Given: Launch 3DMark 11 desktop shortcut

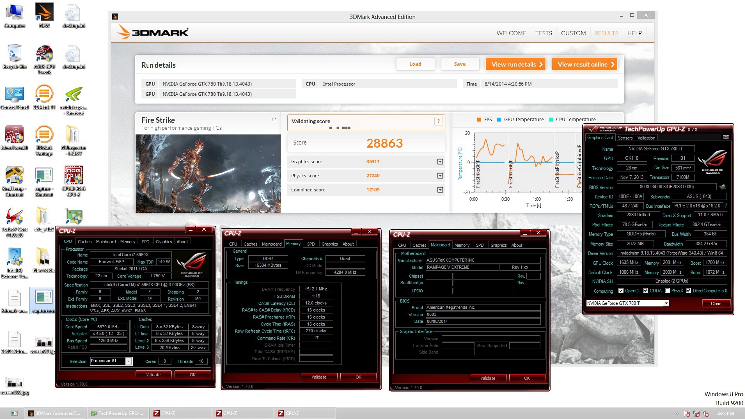Looking at the screenshot, I should pyautogui.click(x=44, y=97).
